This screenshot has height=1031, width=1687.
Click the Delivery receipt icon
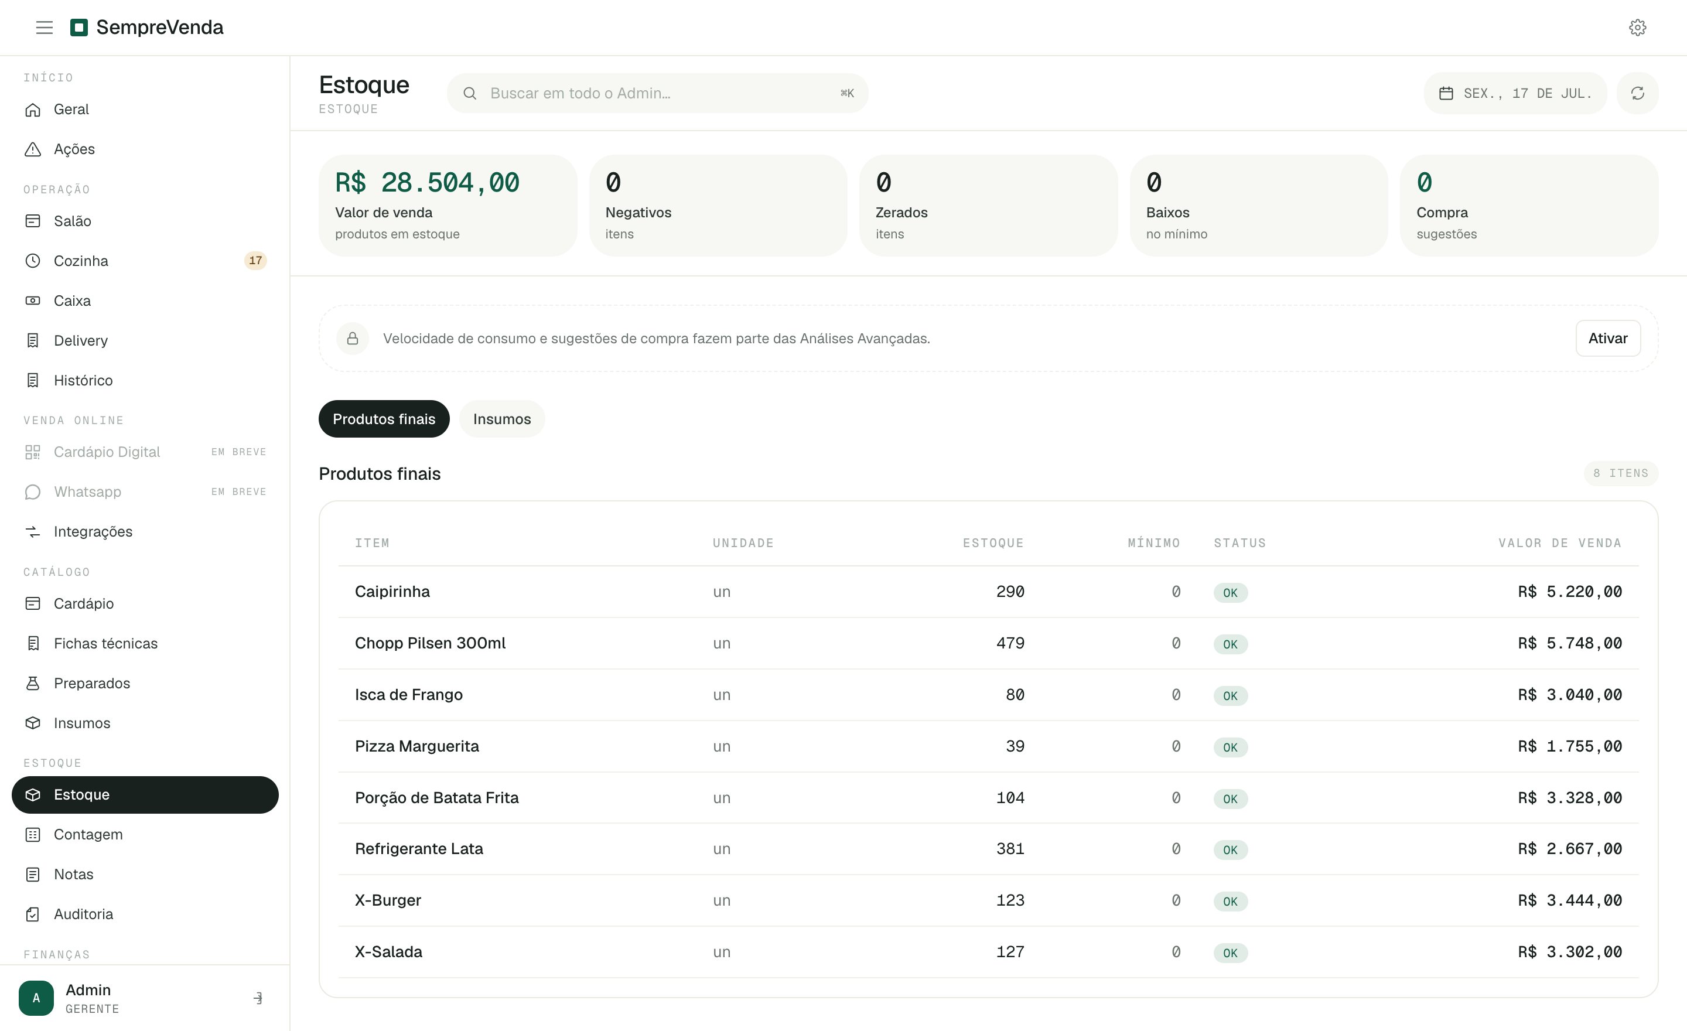(x=33, y=340)
